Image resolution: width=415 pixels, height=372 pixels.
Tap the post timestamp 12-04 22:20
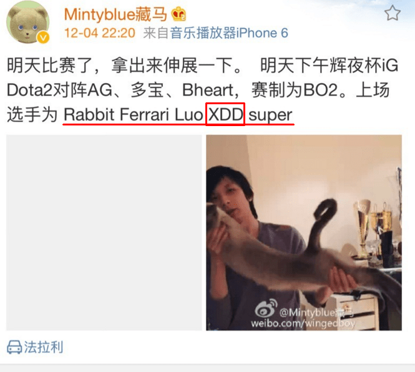pos(100,33)
